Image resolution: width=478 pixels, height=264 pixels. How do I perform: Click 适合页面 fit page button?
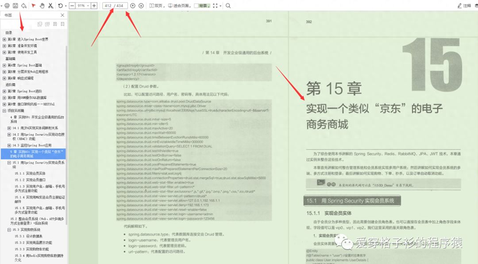pyautogui.click(x=180, y=5)
